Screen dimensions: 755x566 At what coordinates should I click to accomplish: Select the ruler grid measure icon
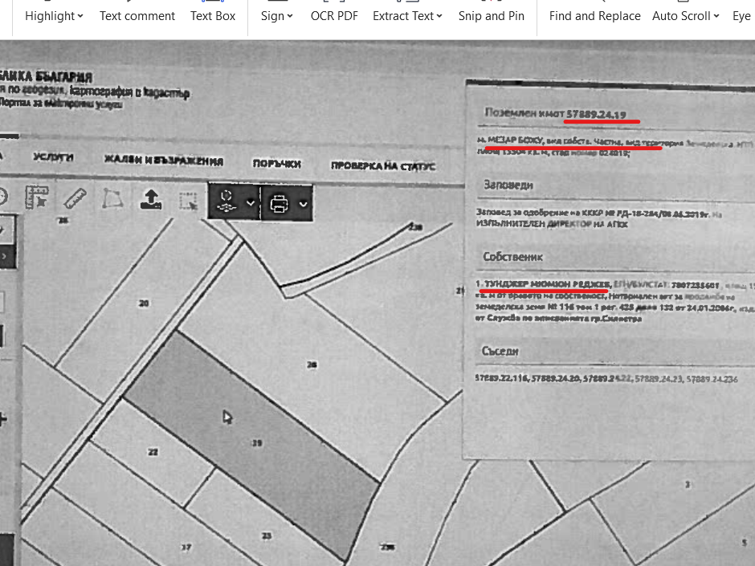pos(37,197)
